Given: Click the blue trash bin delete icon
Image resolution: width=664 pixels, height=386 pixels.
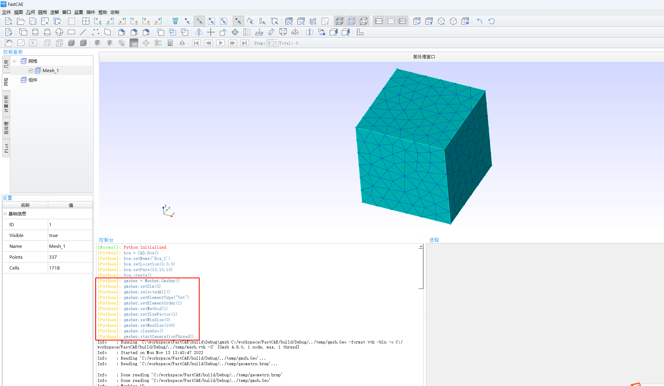Looking at the screenshot, I should (x=175, y=21).
